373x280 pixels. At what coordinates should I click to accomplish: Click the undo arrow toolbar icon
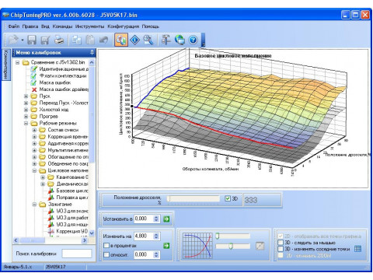pos(103,40)
